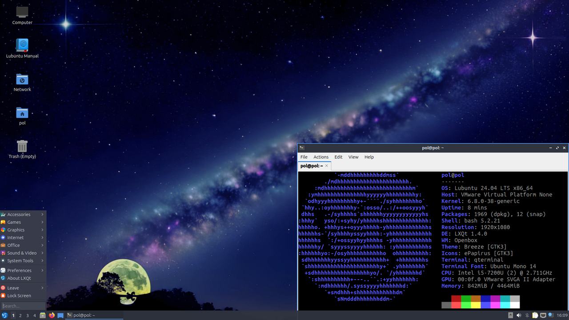
Task: Click the LXQt application menu button
Action: click(5, 316)
